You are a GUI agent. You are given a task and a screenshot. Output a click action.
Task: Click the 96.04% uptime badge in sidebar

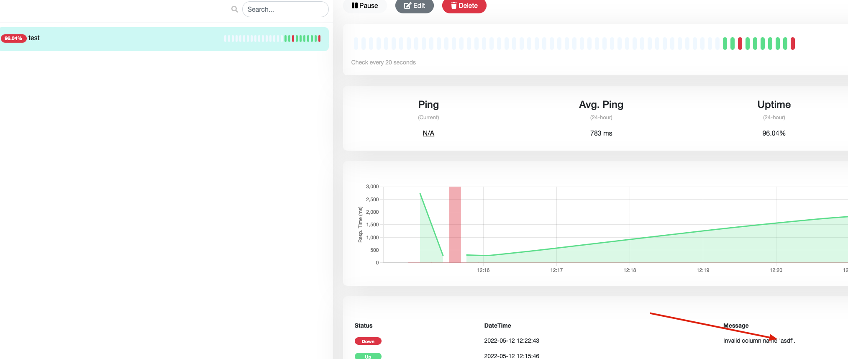(x=14, y=38)
